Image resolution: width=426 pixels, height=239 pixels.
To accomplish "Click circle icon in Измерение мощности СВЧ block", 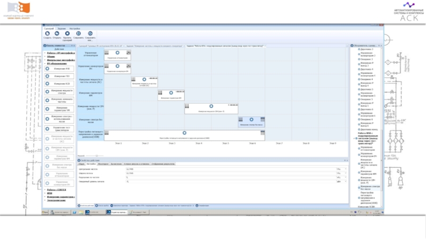I will (211, 106).
